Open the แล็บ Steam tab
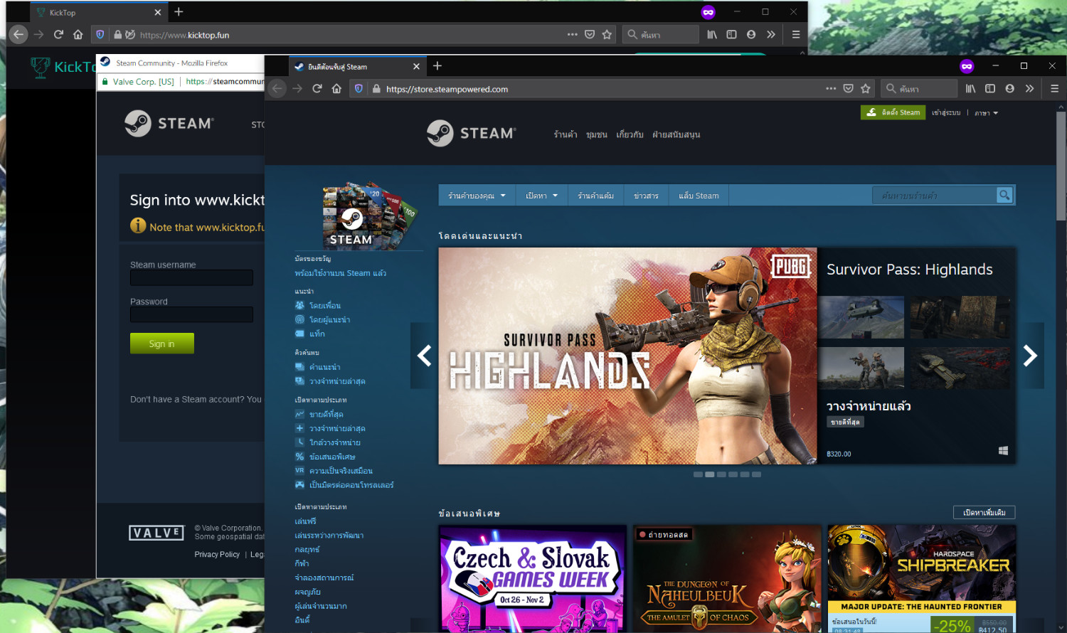Viewport: 1067px width, 633px height. click(x=699, y=196)
